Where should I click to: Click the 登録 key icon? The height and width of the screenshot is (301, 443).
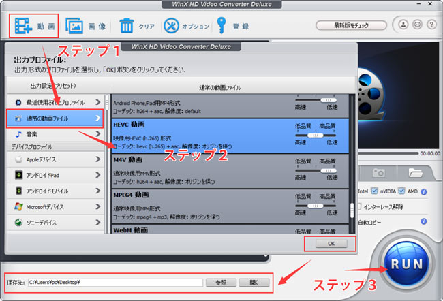221,25
